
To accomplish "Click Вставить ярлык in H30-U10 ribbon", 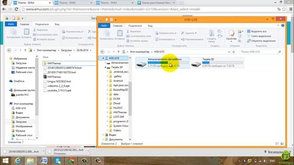I will pyautogui.click(x=137, y=41).
